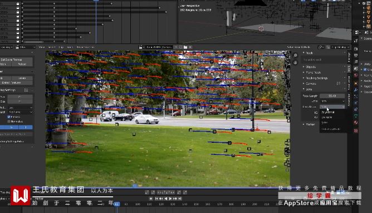This screenshot has width=372, height=213.
Task: Click the play reverse button in timeline
Action: click(x=166, y=199)
